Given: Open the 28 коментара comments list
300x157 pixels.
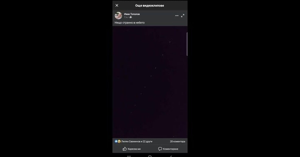Looking at the screenshot, I should click(177, 142).
